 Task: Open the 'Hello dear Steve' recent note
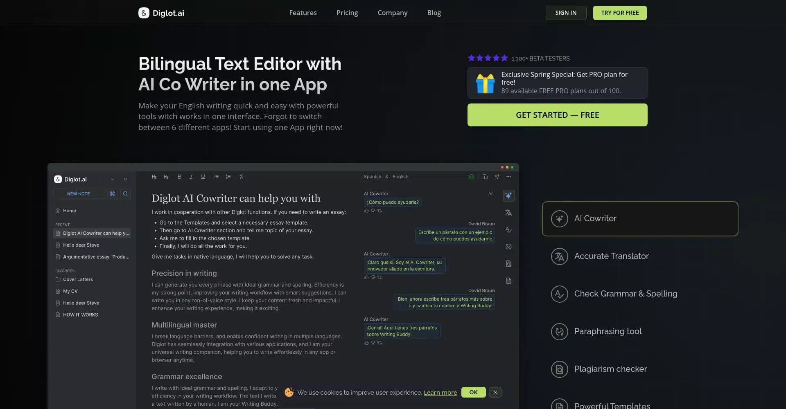(x=81, y=245)
